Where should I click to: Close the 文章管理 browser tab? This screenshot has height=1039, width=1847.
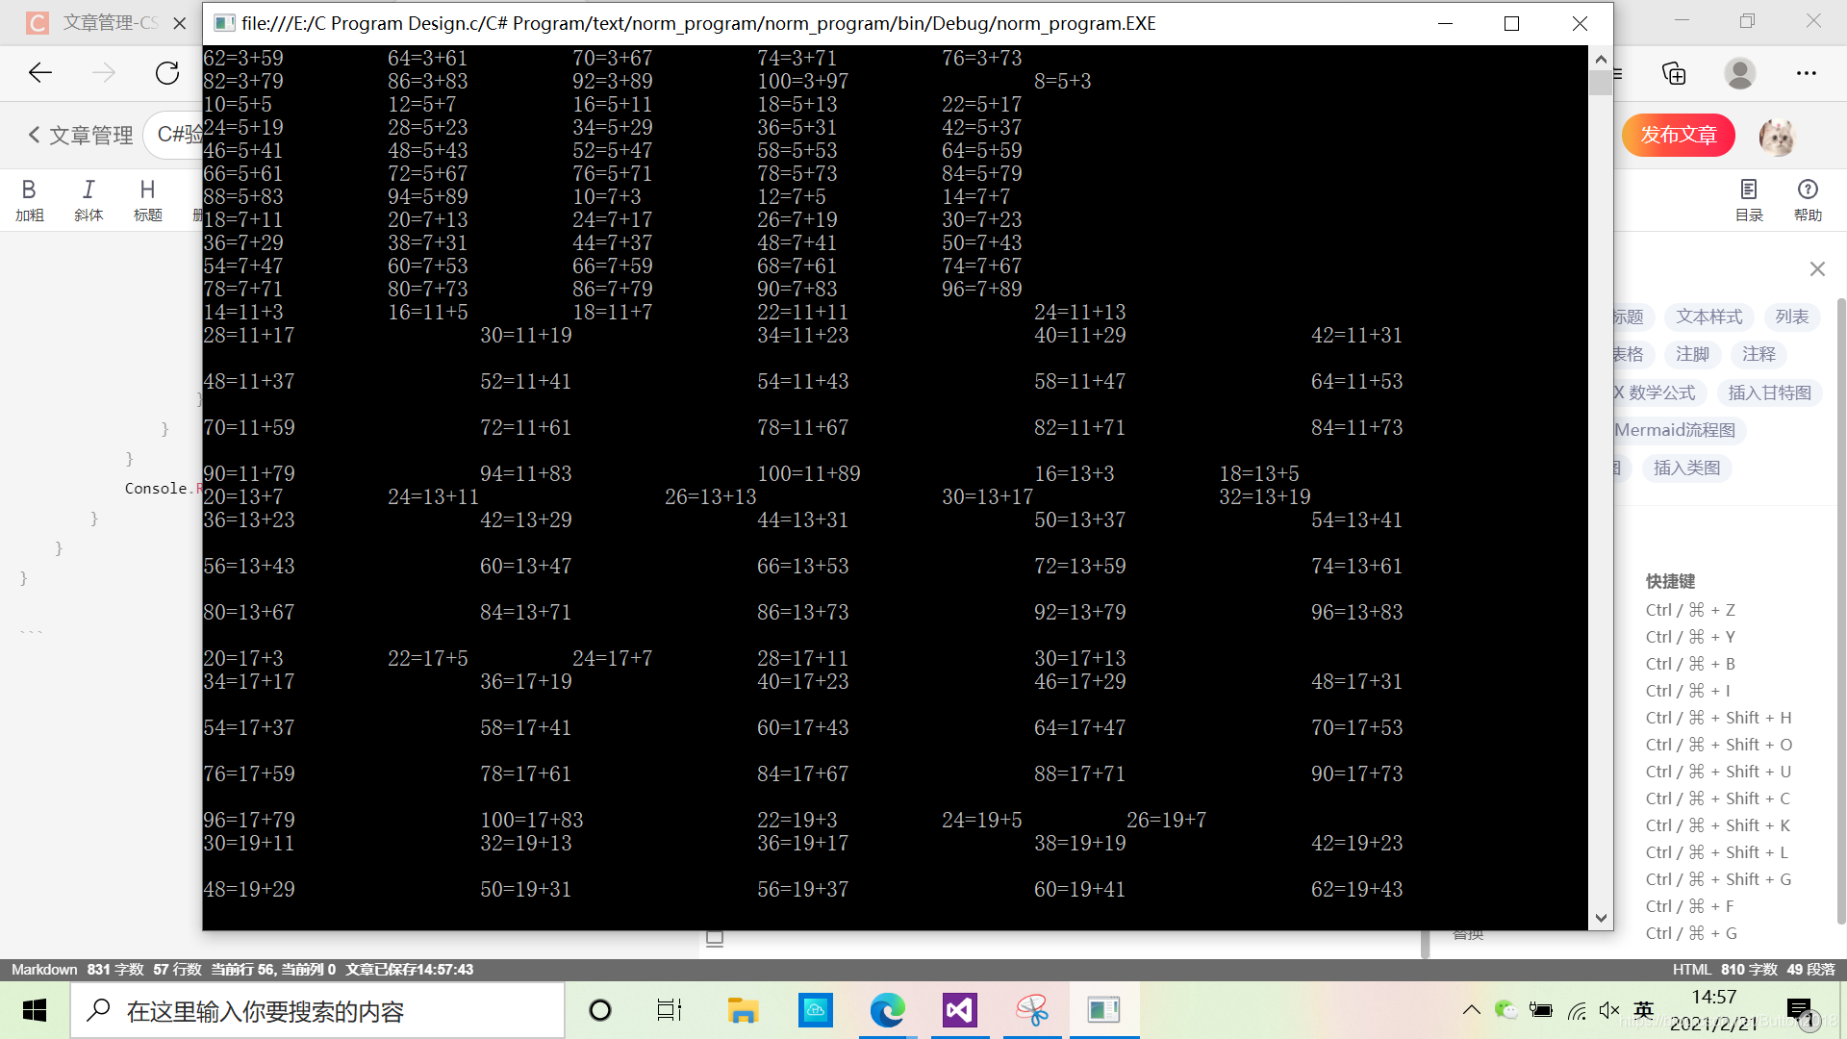tap(179, 23)
